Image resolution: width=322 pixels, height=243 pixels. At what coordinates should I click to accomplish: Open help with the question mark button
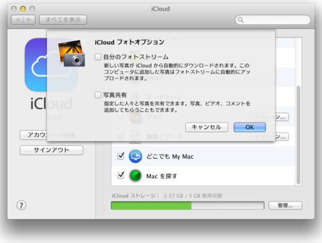(x=21, y=206)
